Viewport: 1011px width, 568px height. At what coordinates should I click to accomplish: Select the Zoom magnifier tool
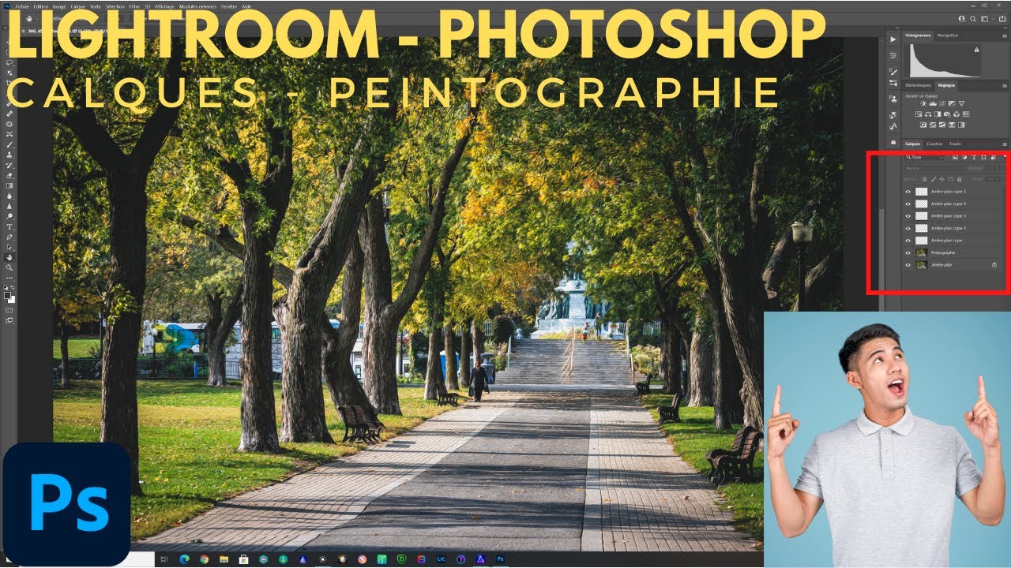pyautogui.click(x=9, y=267)
